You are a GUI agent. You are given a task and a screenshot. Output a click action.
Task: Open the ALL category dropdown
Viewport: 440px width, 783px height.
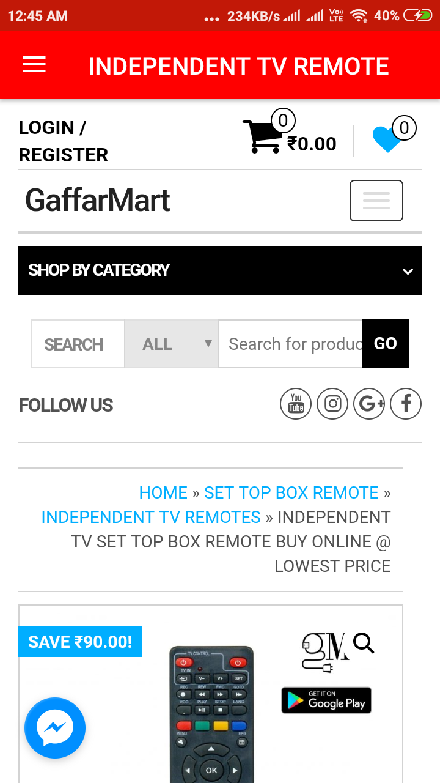coord(171,344)
